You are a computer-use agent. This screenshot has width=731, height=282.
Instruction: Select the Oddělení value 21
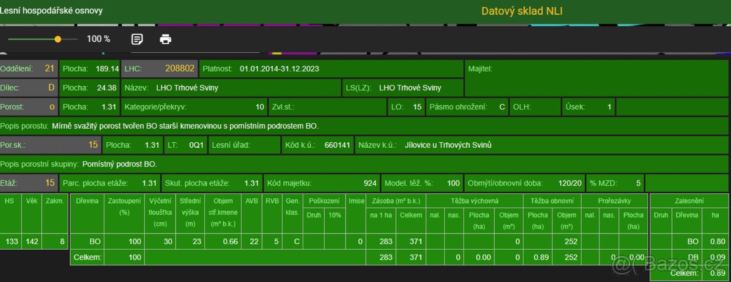pos(50,69)
